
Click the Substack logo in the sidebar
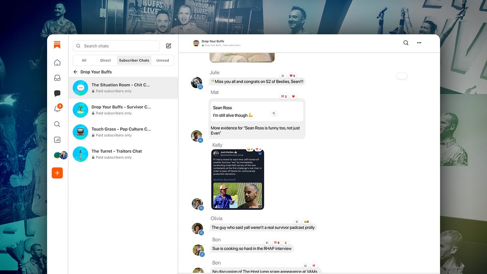(x=57, y=45)
